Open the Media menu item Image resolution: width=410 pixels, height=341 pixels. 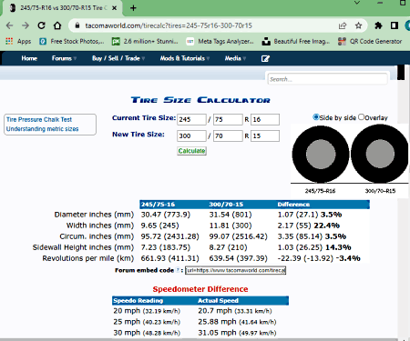click(x=235, y=58)
